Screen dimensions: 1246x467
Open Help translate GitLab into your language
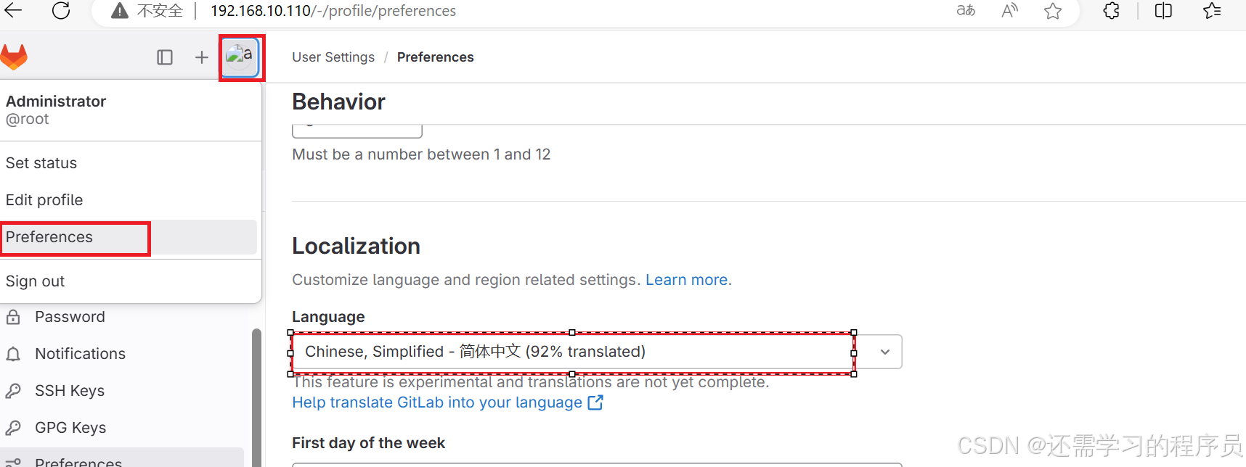point(437,402)
